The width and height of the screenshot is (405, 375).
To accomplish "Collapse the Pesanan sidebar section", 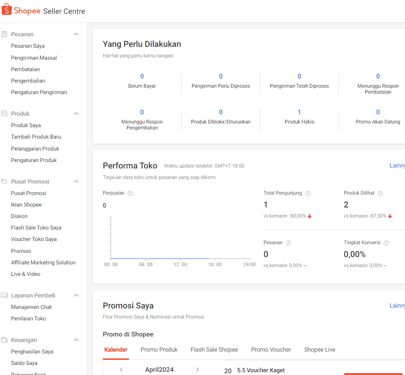I will pos(76,34).
